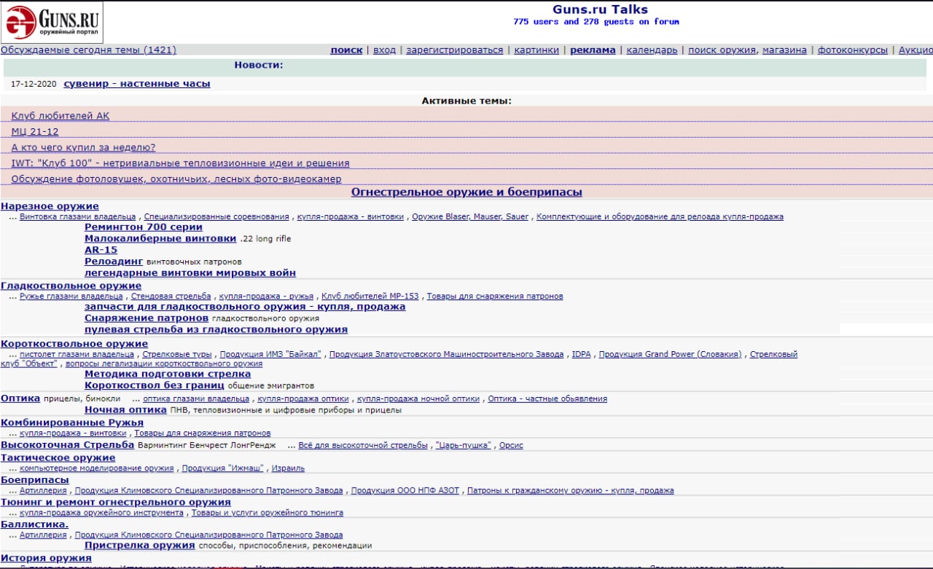Open the фотоконкурсы link
The image size is (933, 569).
(x=853, y=50)
